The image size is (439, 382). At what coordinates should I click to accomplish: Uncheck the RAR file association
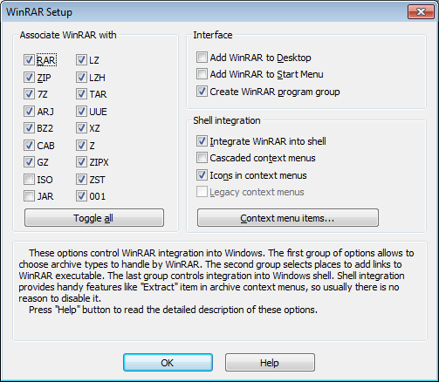tap(29, 60)
